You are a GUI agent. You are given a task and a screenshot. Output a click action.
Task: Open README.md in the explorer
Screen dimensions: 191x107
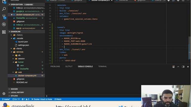point(22,82)
